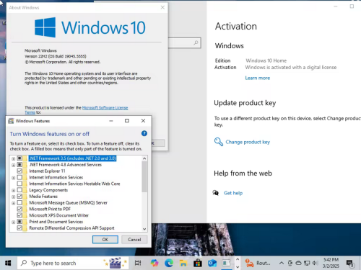Image resolution: width=361 pixels, height=270 pixels.
Task: Click the Change product key link
Action: pos(248,142)
